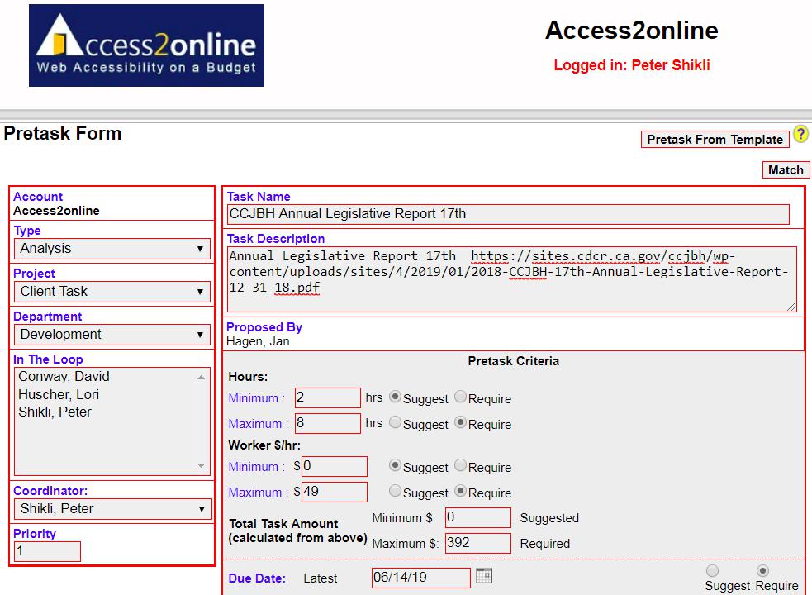812x595 pixels.
Task: Click the In The Loop list scroll-up arrow
Action: (x=202, y=378)
